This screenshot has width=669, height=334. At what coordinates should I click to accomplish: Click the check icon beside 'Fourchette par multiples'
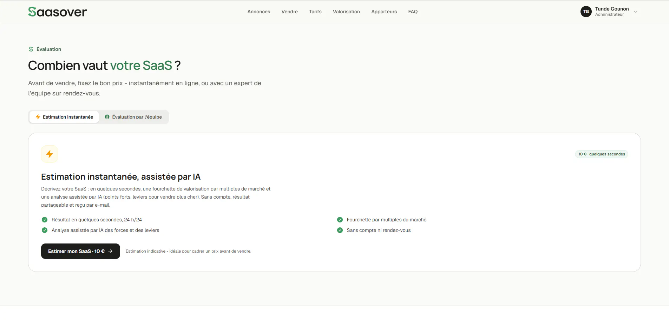(340, 220)
